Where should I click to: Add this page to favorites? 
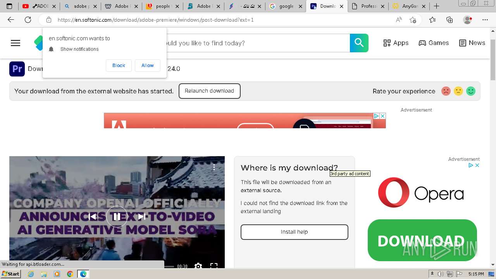click(x=413, y=20)
